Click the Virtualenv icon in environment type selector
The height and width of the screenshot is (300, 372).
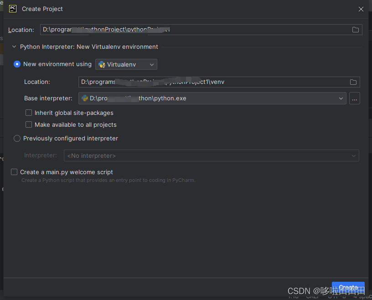click(101, 64)
